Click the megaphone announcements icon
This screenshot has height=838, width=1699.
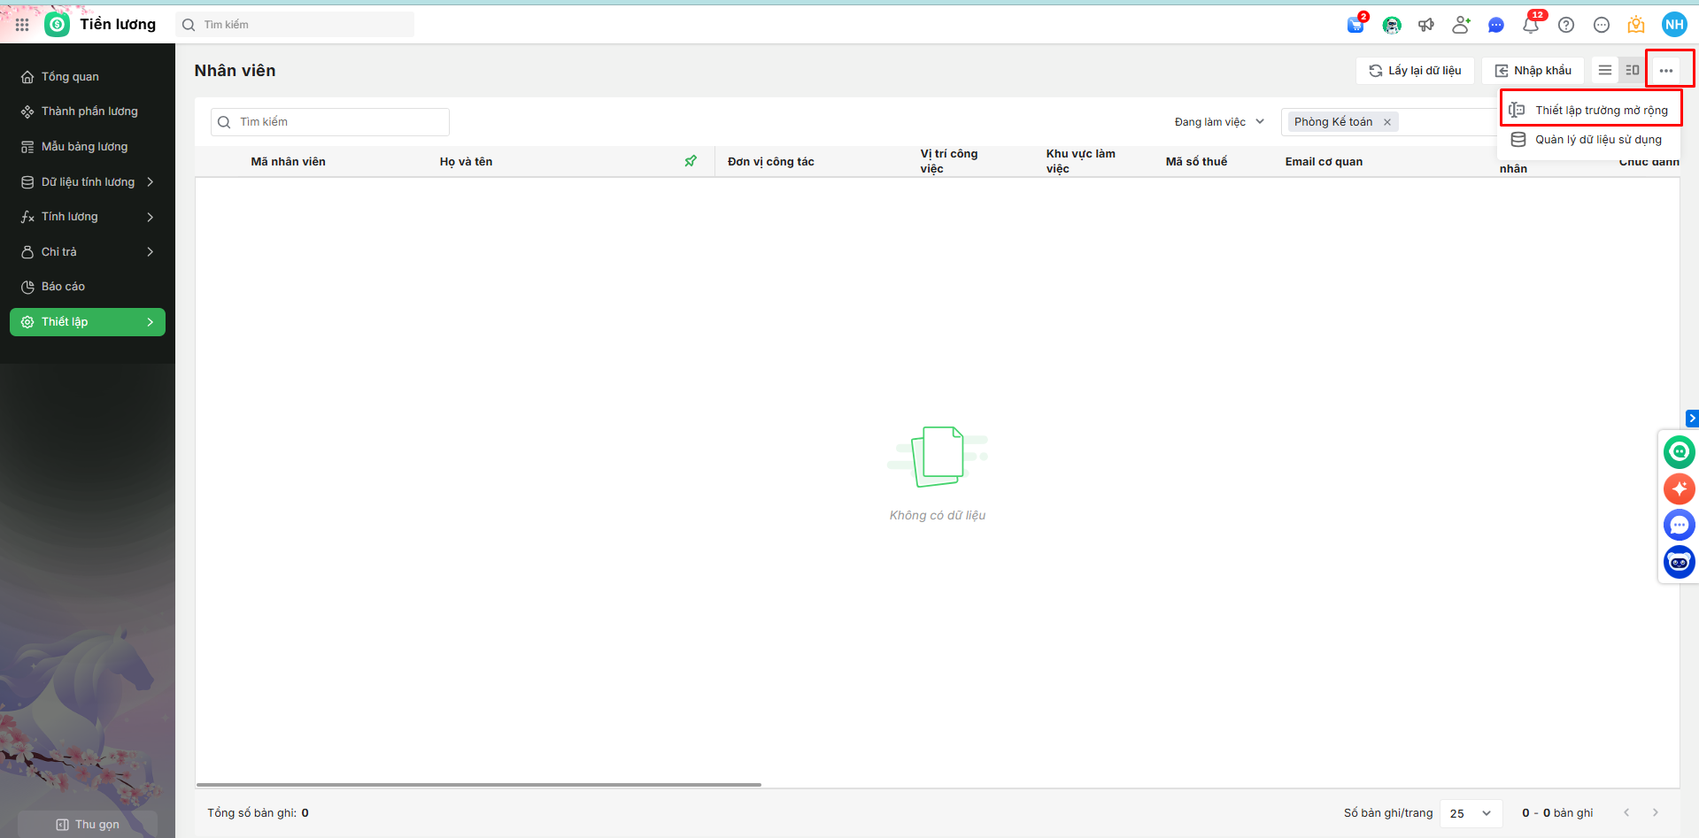1426,25
